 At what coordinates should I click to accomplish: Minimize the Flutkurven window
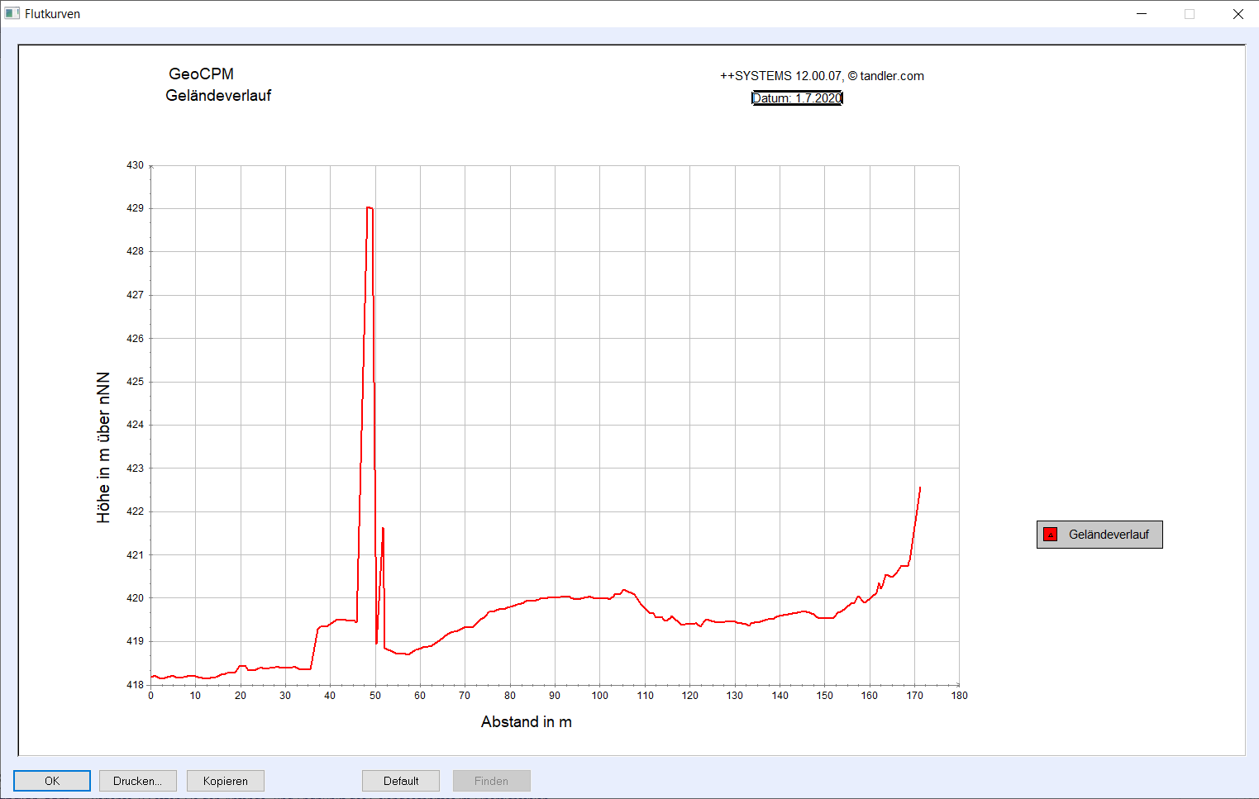1142,14
